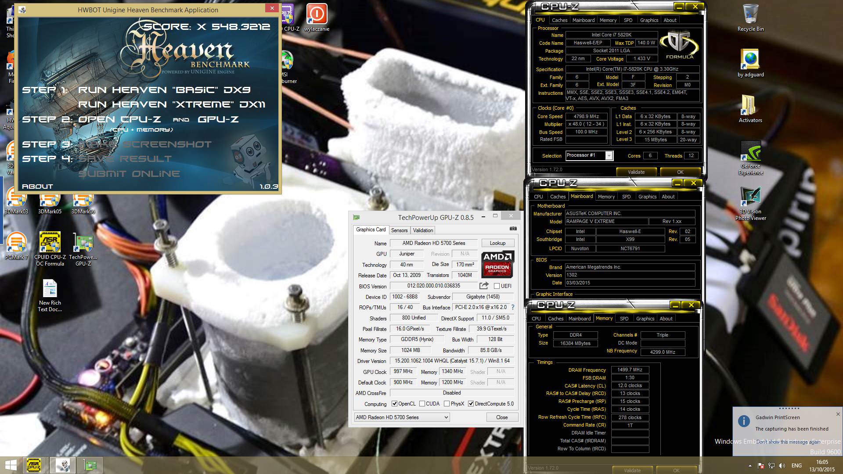Toggle the OpenCL checkbox
Image resolution: width=843 pixels, height=474 pixels.
click(x=394, y=404)
